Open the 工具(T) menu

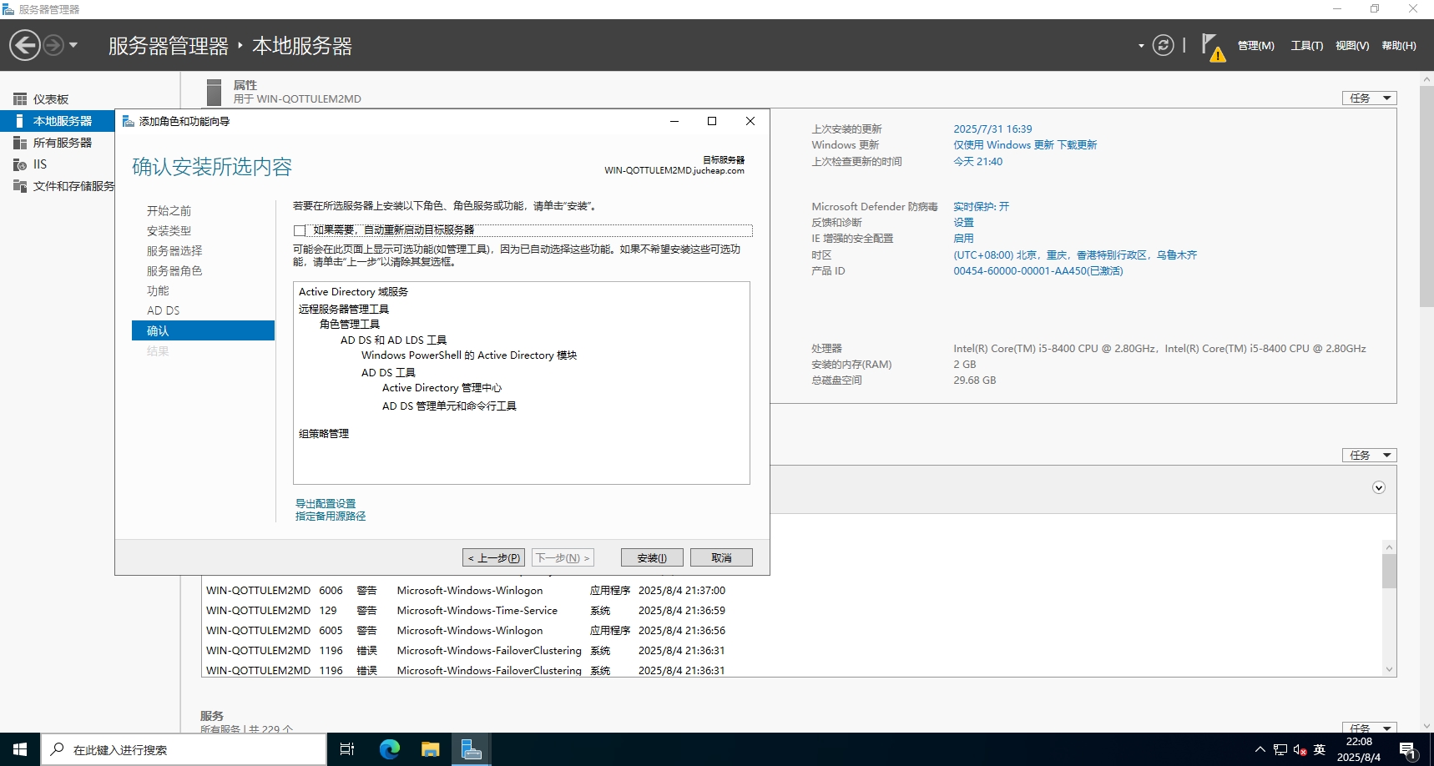click(x=1306, y=46)
